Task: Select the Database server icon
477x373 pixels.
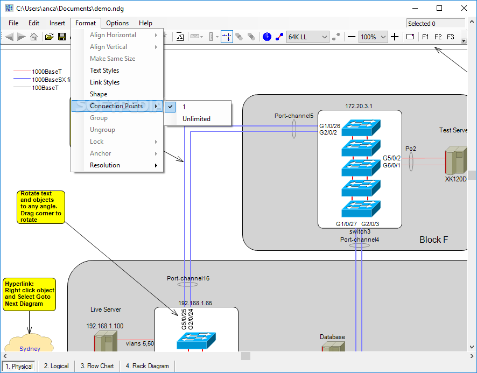Action: 333,346
